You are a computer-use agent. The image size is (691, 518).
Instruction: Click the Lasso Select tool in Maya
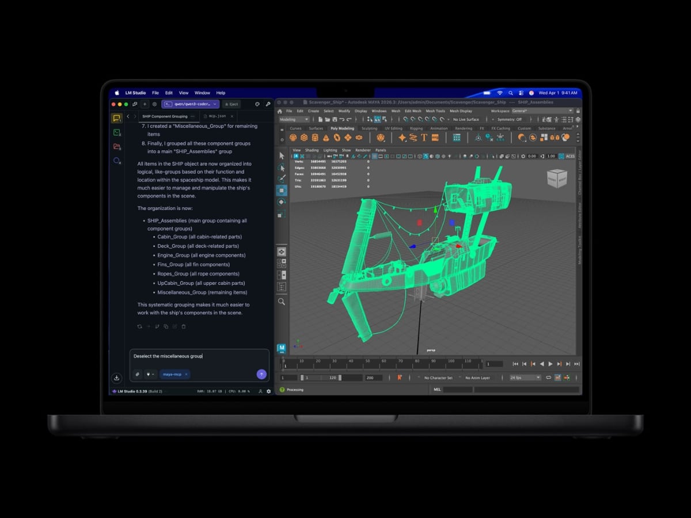pyautogui.click(x=282, y=167)
